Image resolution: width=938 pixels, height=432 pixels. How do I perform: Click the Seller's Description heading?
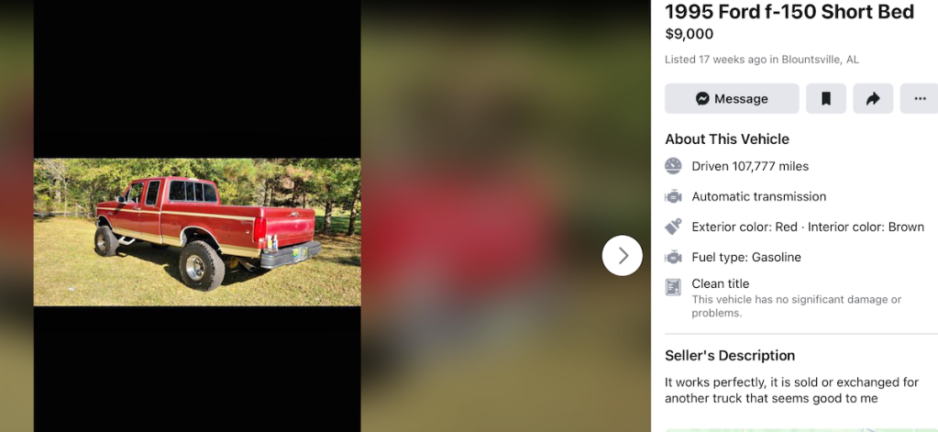coord(730,355)
